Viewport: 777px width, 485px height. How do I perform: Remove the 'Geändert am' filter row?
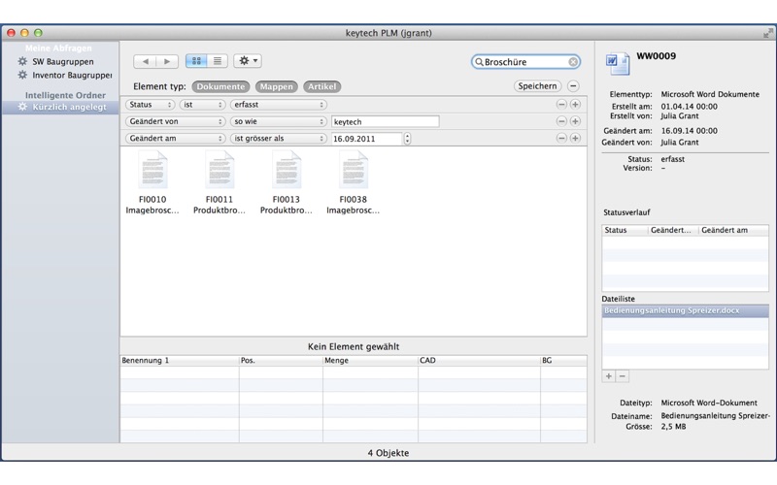[561, 138]
